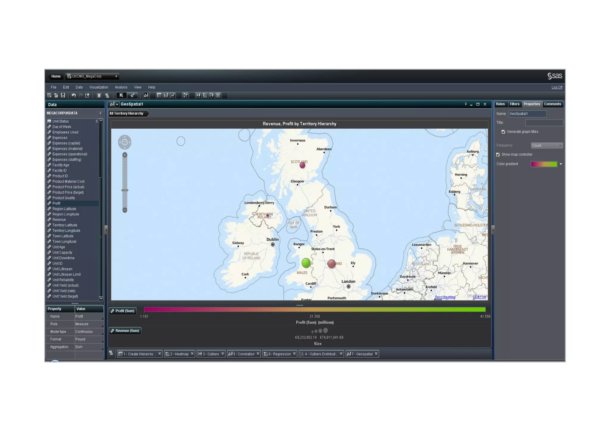
Task: Select the Geo map visualization icon
Action: 211,96
